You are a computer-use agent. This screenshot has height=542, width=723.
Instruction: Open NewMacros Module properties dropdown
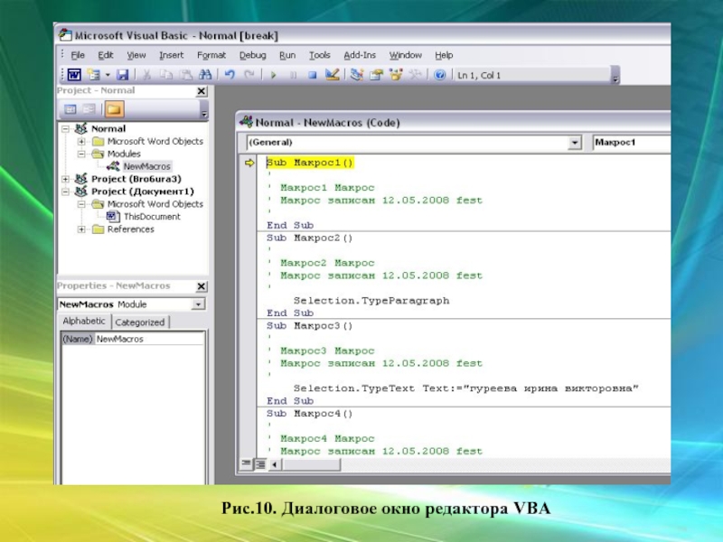[201, 304]
